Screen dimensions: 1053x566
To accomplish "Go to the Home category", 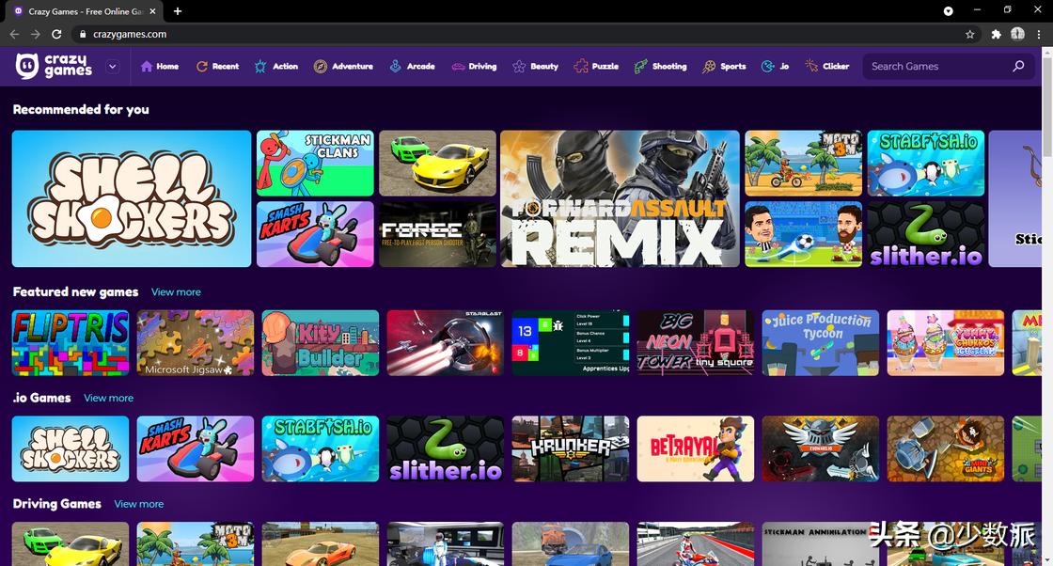I will click(x=159, y=67).
